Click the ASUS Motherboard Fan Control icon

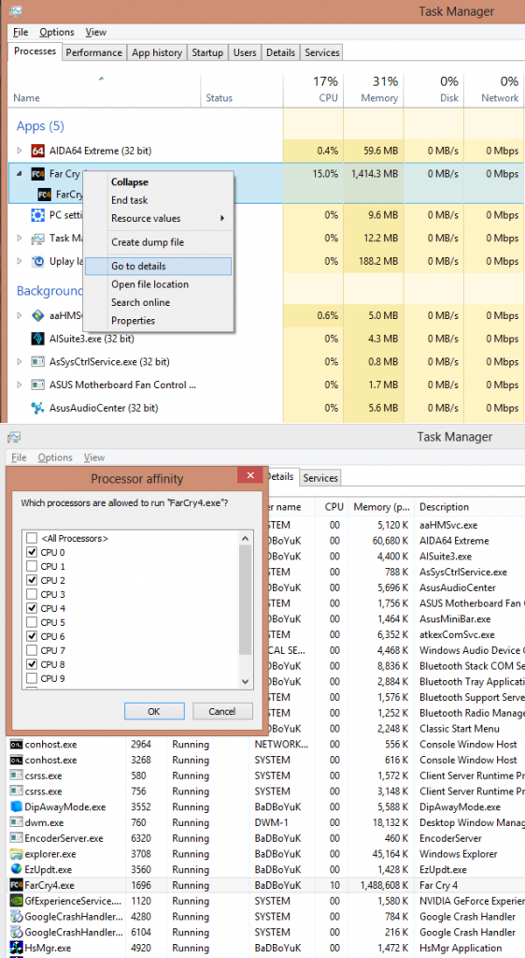pyautogui.click(x=37, y=385)
